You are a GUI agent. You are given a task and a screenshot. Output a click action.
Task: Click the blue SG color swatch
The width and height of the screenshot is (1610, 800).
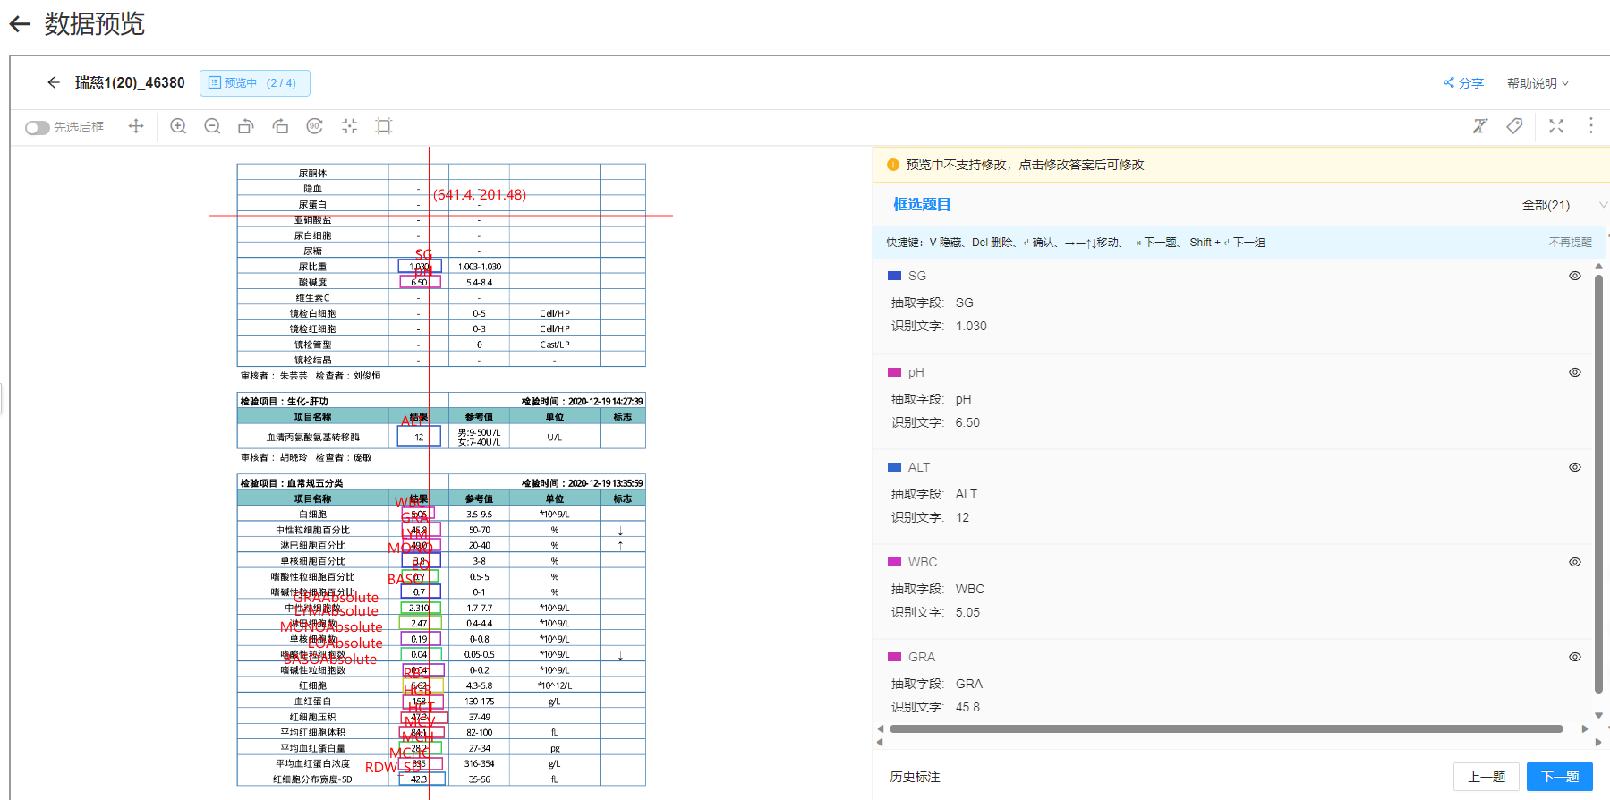tap(894, 276)
